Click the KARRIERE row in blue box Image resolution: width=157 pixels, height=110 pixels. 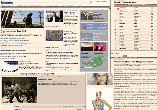point(96,25)
